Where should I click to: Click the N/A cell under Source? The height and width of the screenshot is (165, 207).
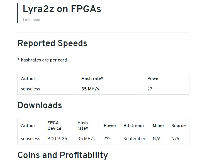pyautogui.click(x=175, y=139)
